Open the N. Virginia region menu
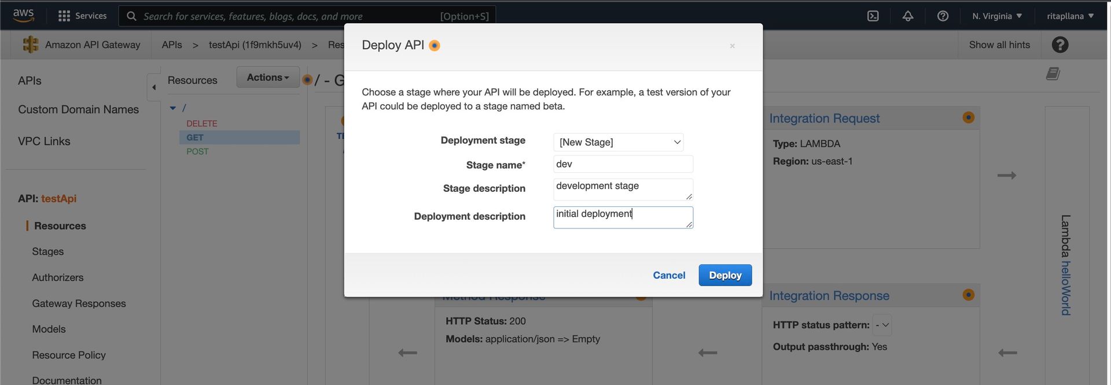This screenshot has width=1111, height=385. click(997, 16)
